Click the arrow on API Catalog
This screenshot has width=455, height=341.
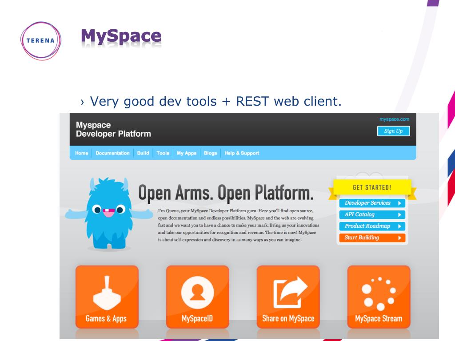tap(399, 214)
